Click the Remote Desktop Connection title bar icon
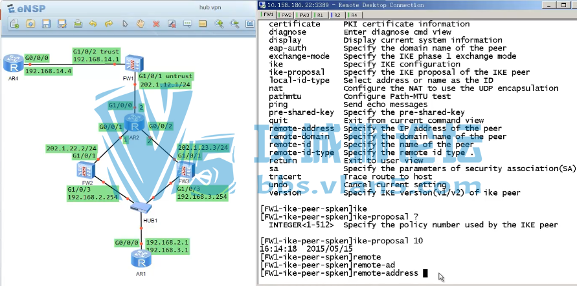Image resolution: width=577 pixels, height=286 pixels. 262,5
